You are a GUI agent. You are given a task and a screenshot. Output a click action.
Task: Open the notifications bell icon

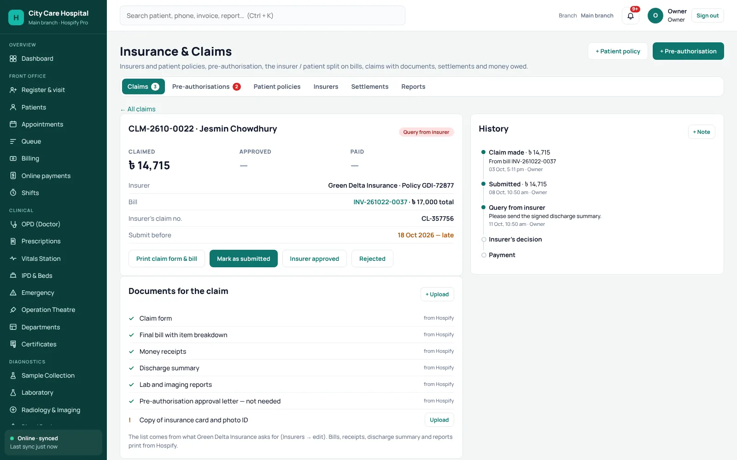click(631, 16)
